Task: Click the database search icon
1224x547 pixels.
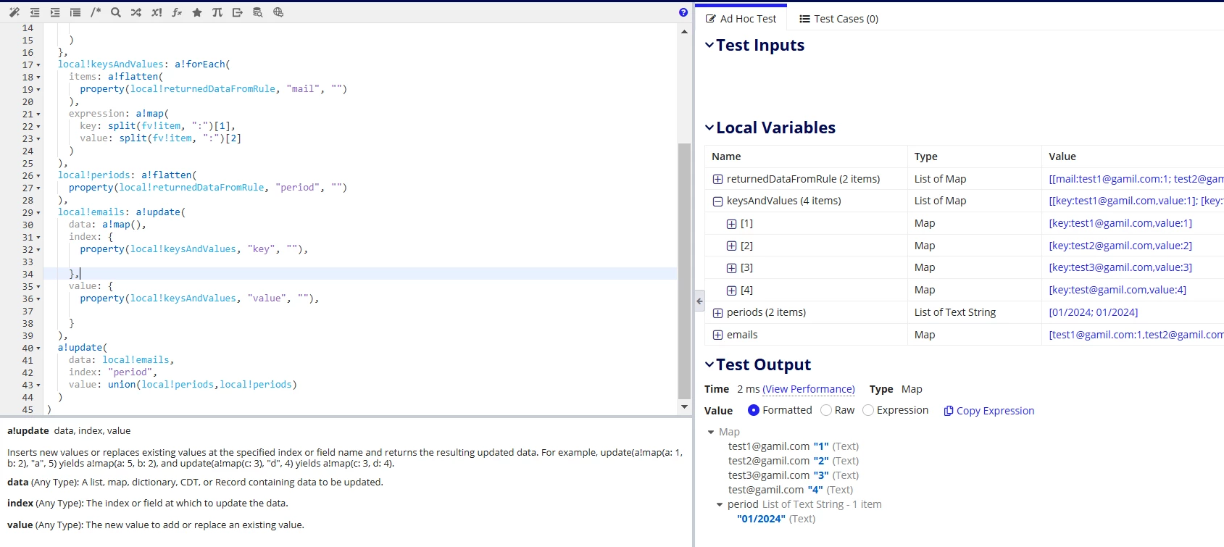Action: pyautogui.click(x=258, y=12)
